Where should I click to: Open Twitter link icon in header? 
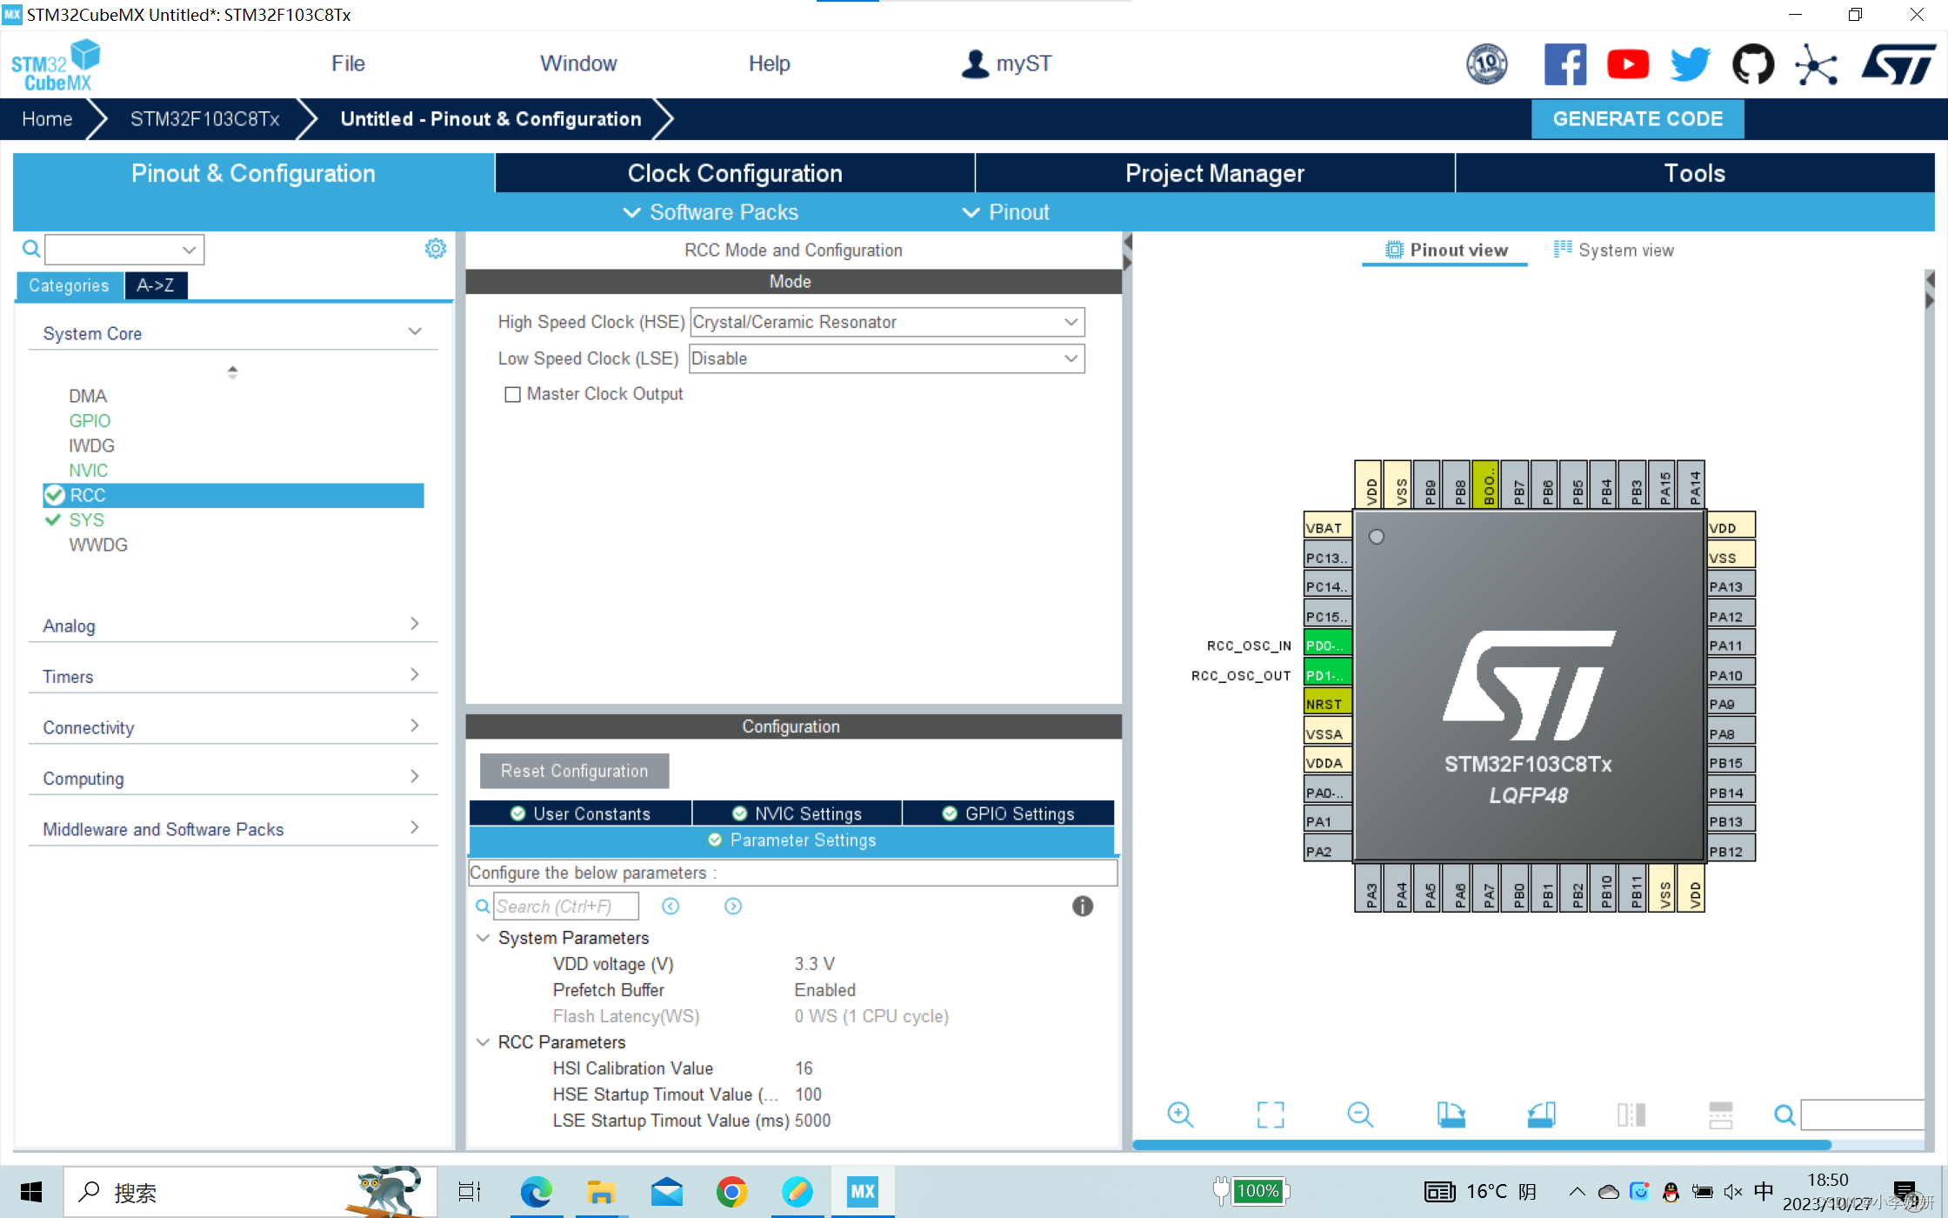point(1691,64)
